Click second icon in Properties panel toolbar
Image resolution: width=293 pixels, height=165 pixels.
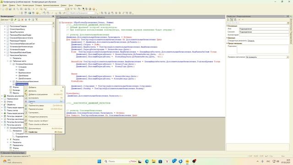pos(232,19)
